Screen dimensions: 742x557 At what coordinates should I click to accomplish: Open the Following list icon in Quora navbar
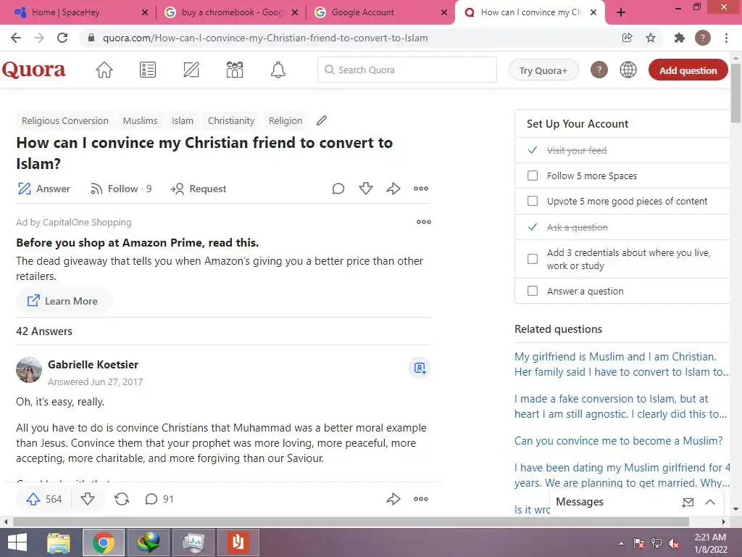[148, 70]
